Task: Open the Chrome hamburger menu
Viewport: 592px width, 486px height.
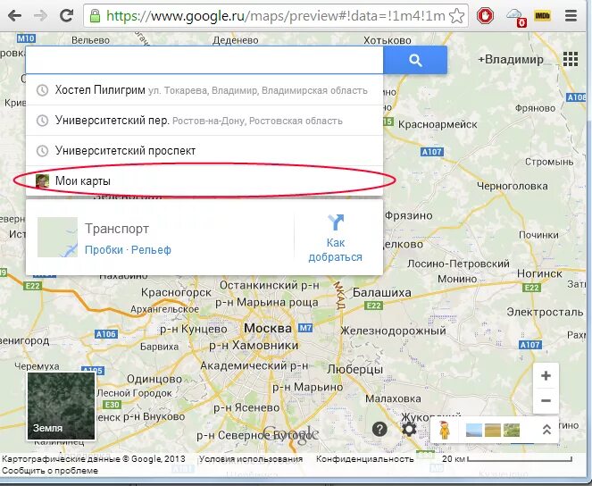Action: pyautogui.click(x=571, y=16)
